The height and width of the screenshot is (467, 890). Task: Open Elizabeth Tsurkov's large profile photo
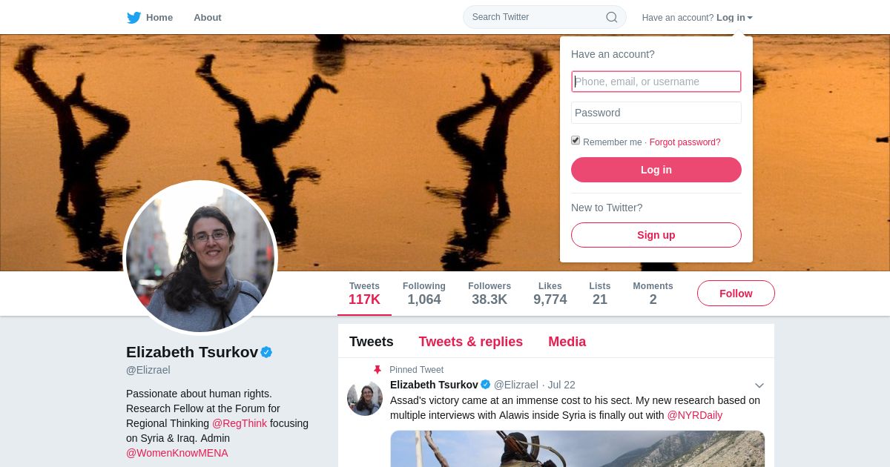pos(200,258)
